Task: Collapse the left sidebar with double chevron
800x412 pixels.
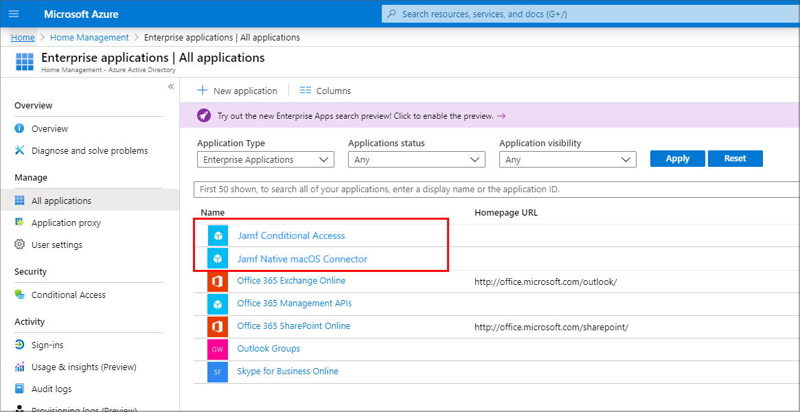Action: tap(171, 87)
